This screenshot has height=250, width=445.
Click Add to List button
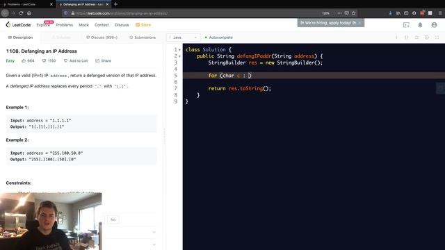[76, 60]
